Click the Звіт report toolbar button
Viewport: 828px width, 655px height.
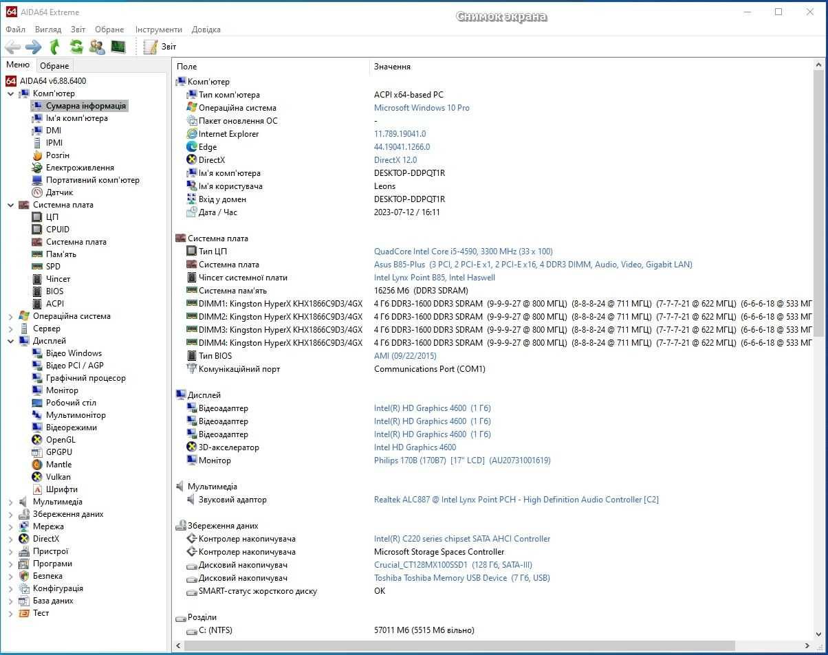(160, 47)
